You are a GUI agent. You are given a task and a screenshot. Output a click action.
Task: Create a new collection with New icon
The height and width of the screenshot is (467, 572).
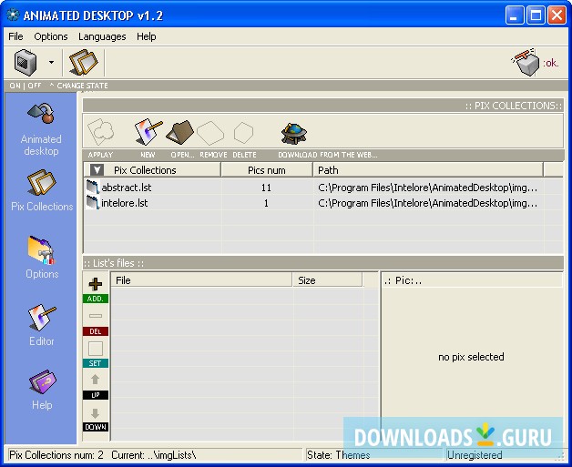(x=148, y=131)
